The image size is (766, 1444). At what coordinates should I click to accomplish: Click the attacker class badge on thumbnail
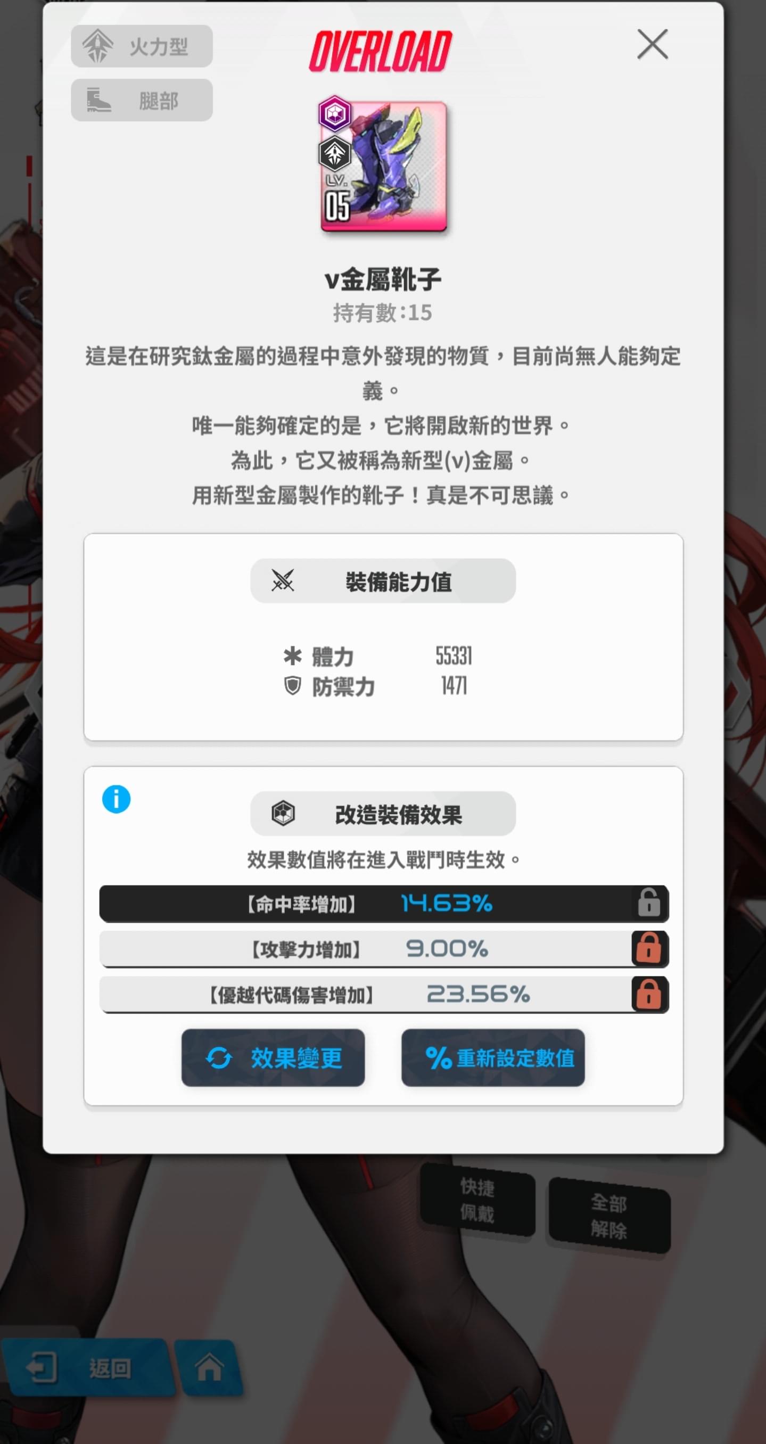(335, 153)
